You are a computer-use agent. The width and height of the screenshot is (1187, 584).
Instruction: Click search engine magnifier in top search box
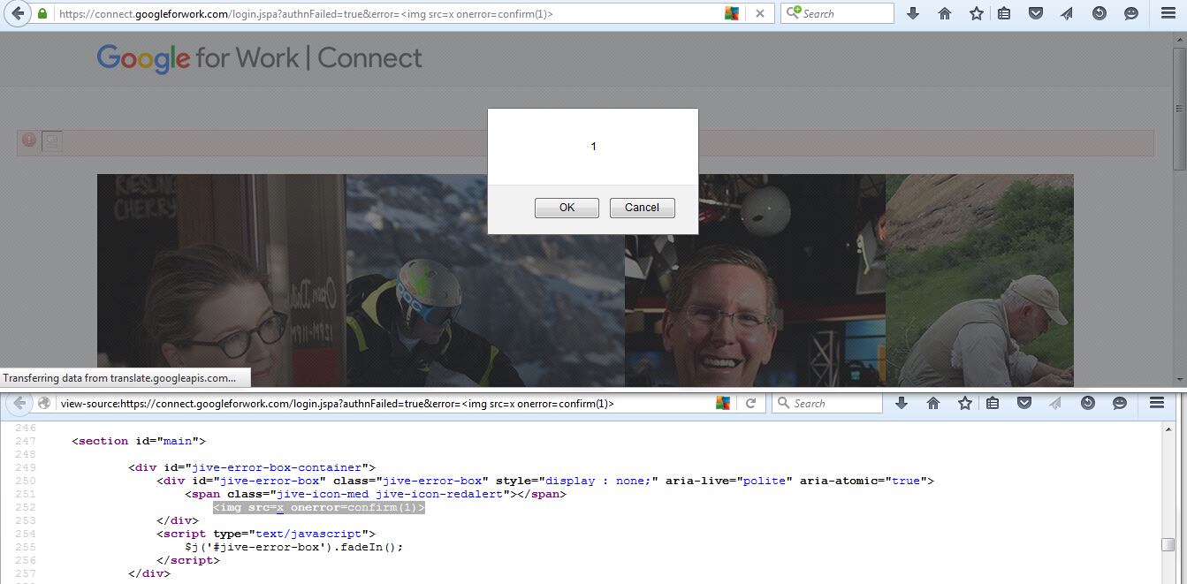793,13
